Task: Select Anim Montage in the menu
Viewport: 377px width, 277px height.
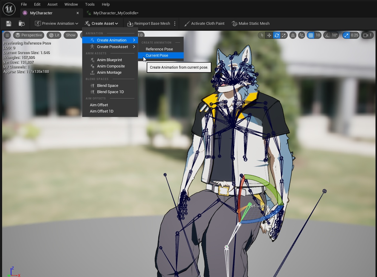Action: pos(109,73)
